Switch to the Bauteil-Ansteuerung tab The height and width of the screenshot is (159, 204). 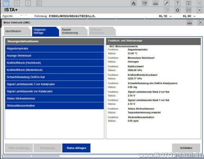click(x=74, y=31)
